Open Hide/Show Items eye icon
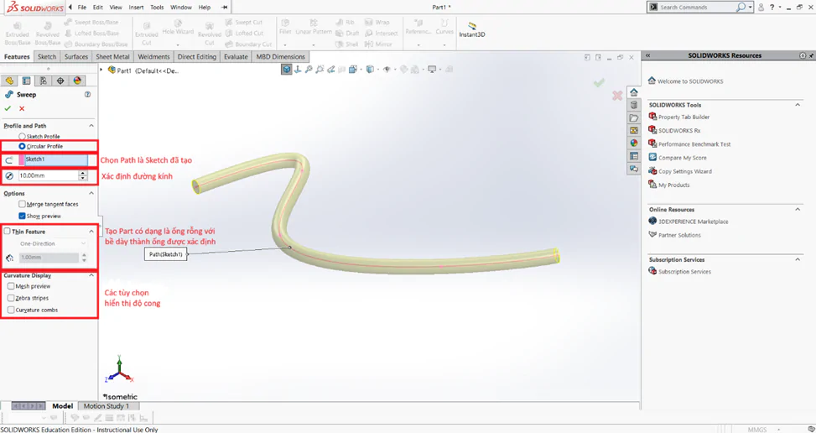Image resolution: width=816 pixels, height=433 pixels. (387, 69)
